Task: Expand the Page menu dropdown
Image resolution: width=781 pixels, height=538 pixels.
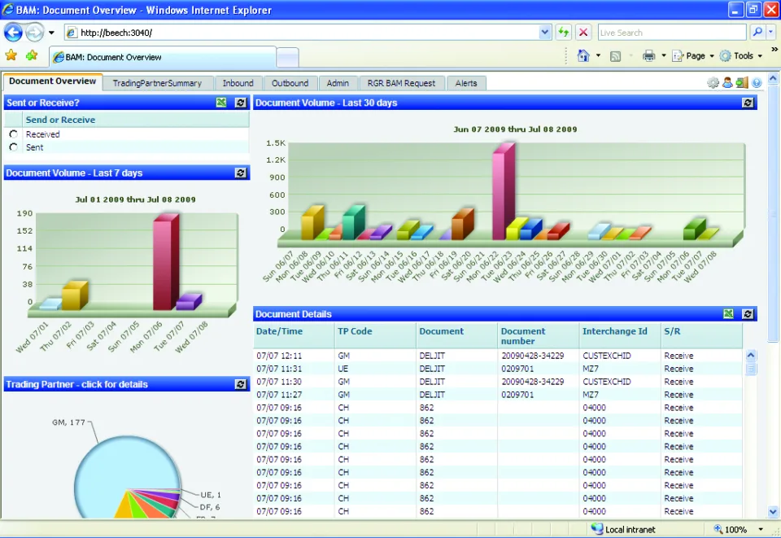Action: coord(712,56)
